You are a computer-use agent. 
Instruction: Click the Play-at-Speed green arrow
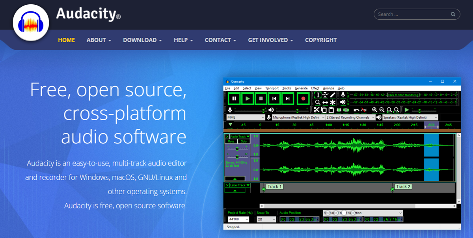click(x=407, y=110)
